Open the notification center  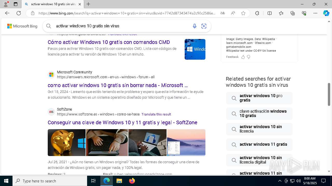tap(323, 181)
